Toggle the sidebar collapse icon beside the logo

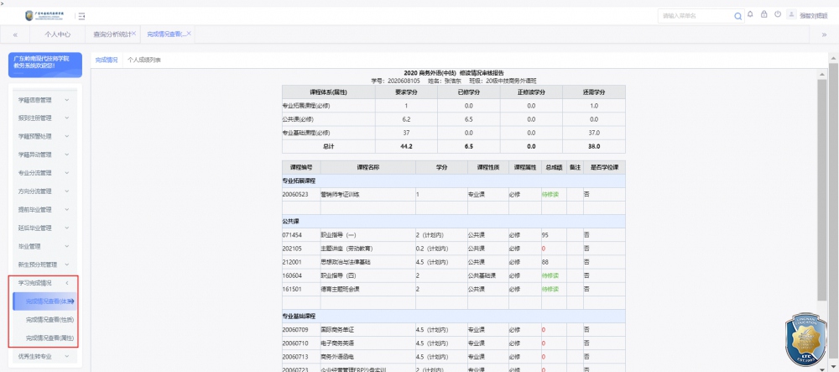point(82,16)
